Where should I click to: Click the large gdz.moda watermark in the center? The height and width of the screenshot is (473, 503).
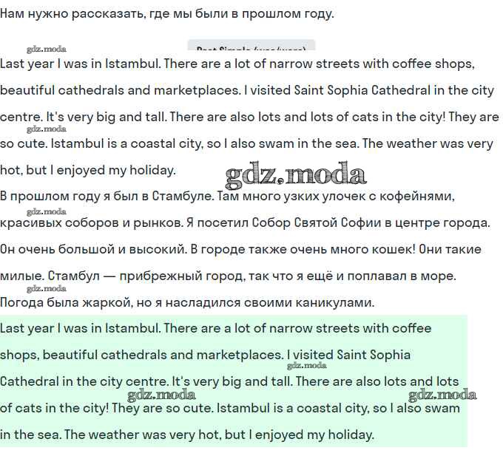click(295, 174)
